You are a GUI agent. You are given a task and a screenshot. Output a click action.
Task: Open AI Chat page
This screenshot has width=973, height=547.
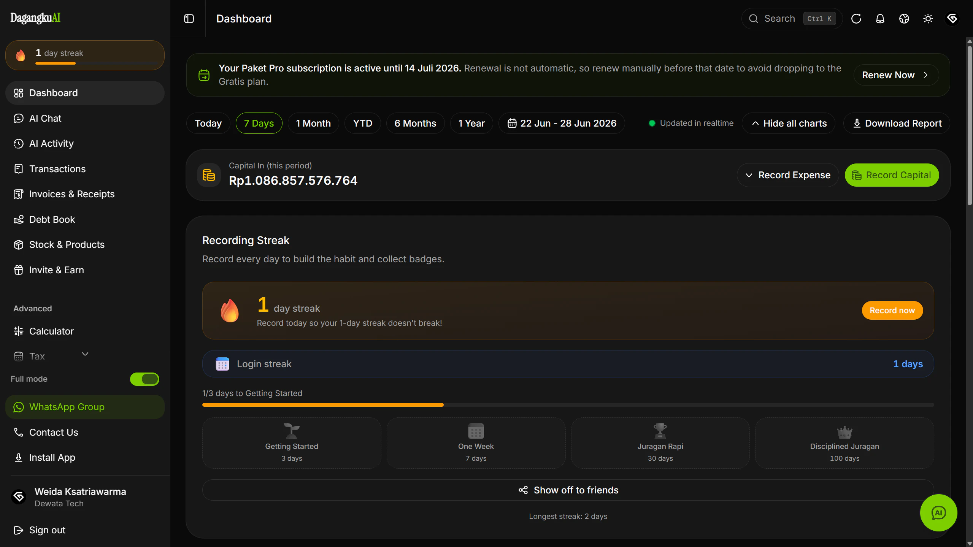click(85, 118)
